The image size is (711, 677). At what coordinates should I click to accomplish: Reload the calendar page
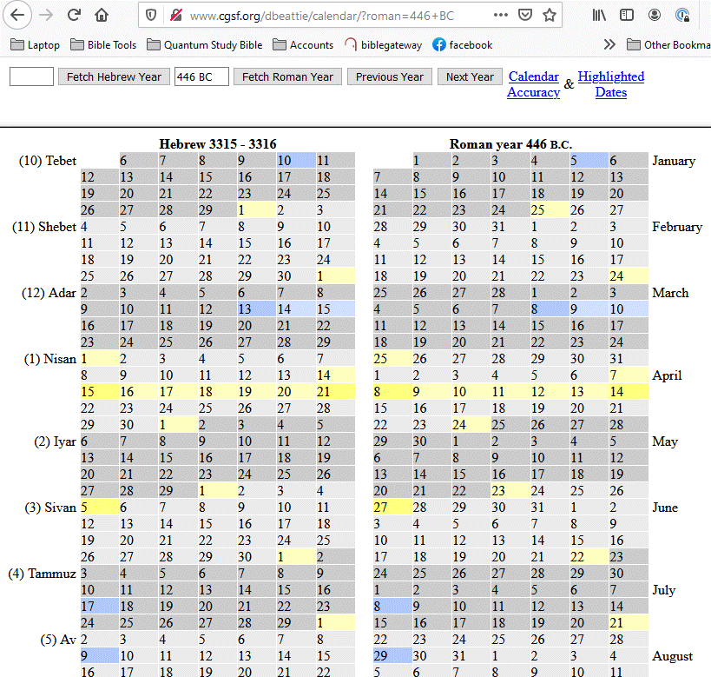[x=75, y=15]
